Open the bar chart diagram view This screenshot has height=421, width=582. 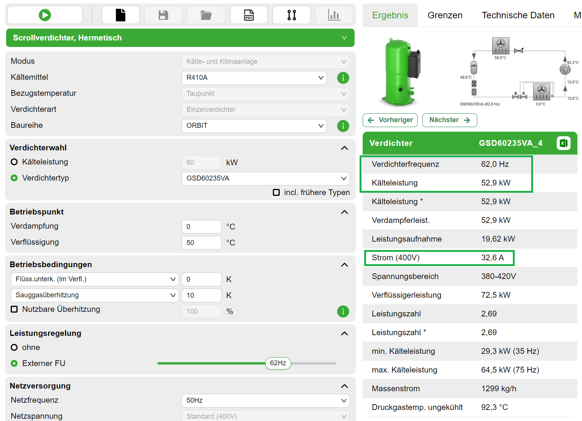[x=334, y=15]
